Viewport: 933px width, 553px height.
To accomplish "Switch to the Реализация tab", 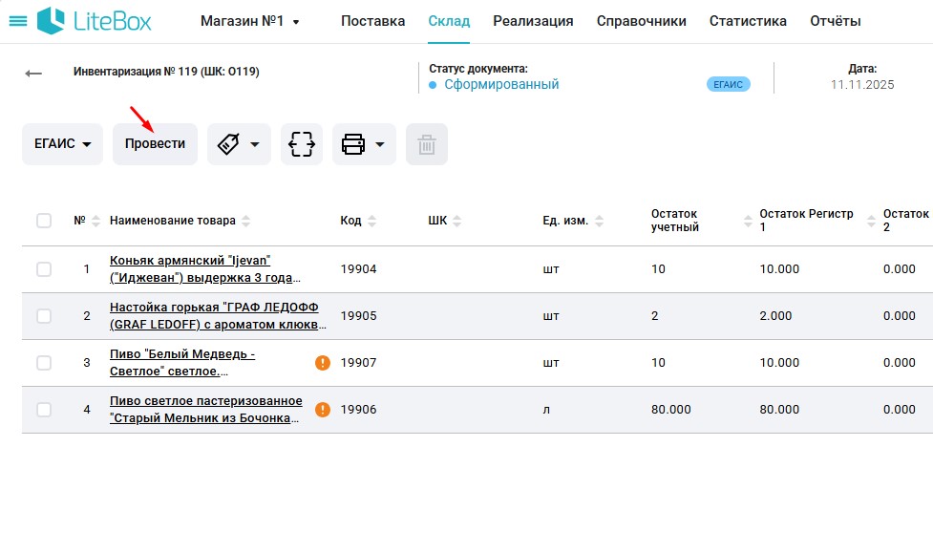I will point(533,19).
